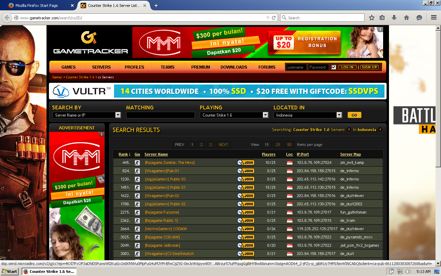Click the Indonesia flag in Rajagame Zombie row

(x=289, y=162)
